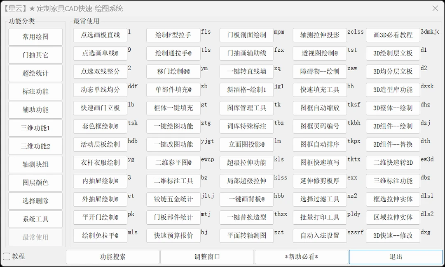The height and width of the screenshot is (267, 445).
Task: Open the 点选画板直线 drawing tool
Action: [100, 35]
